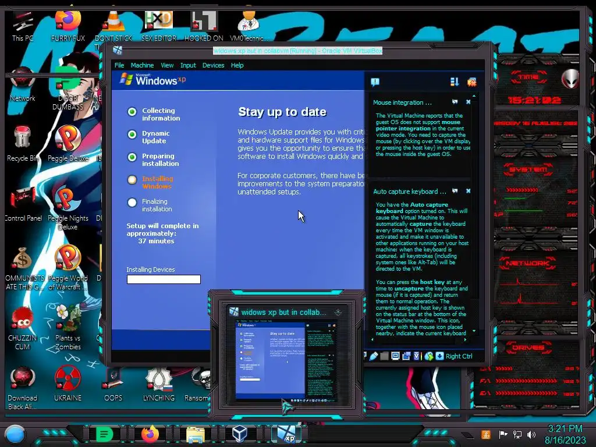Click the network tray icon
596x447 pixels.
517,434
